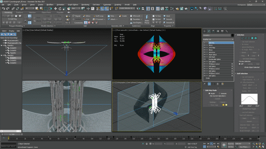Activate Select and Rotate tool
Viewport: 266px width, 149px height.
60,9
